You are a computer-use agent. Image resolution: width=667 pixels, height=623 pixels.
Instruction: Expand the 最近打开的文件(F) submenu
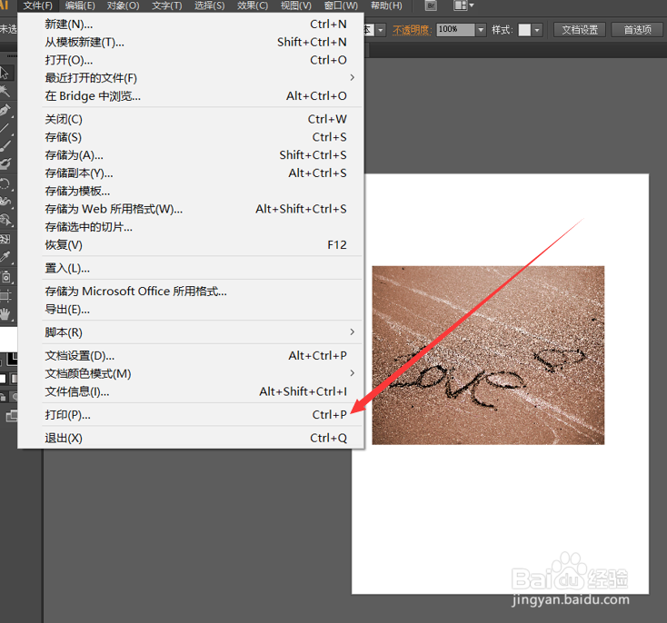352,77
